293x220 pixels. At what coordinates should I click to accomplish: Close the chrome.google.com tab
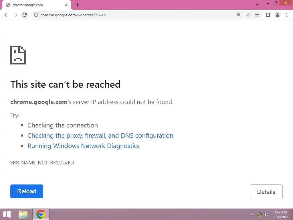(66, 5)
